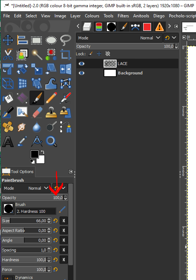The width and height of the screenshot is (196, 280).
Task: Open the brush editor pencil icon
Action: [x=62, y=210]
